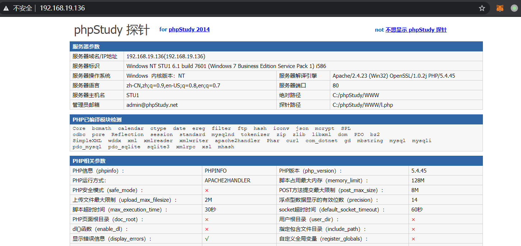Click the 探针路径 label
Image resolution: width=521 pixels, height=246 pixels.
(x=290, y=105)
